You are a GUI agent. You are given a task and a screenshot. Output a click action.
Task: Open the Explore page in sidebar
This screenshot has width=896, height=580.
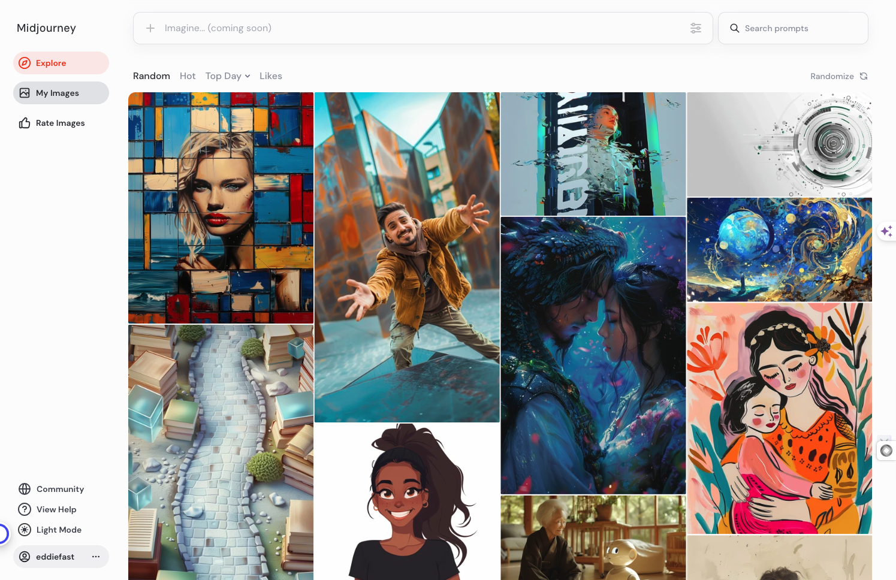click(x=61, y=63)
